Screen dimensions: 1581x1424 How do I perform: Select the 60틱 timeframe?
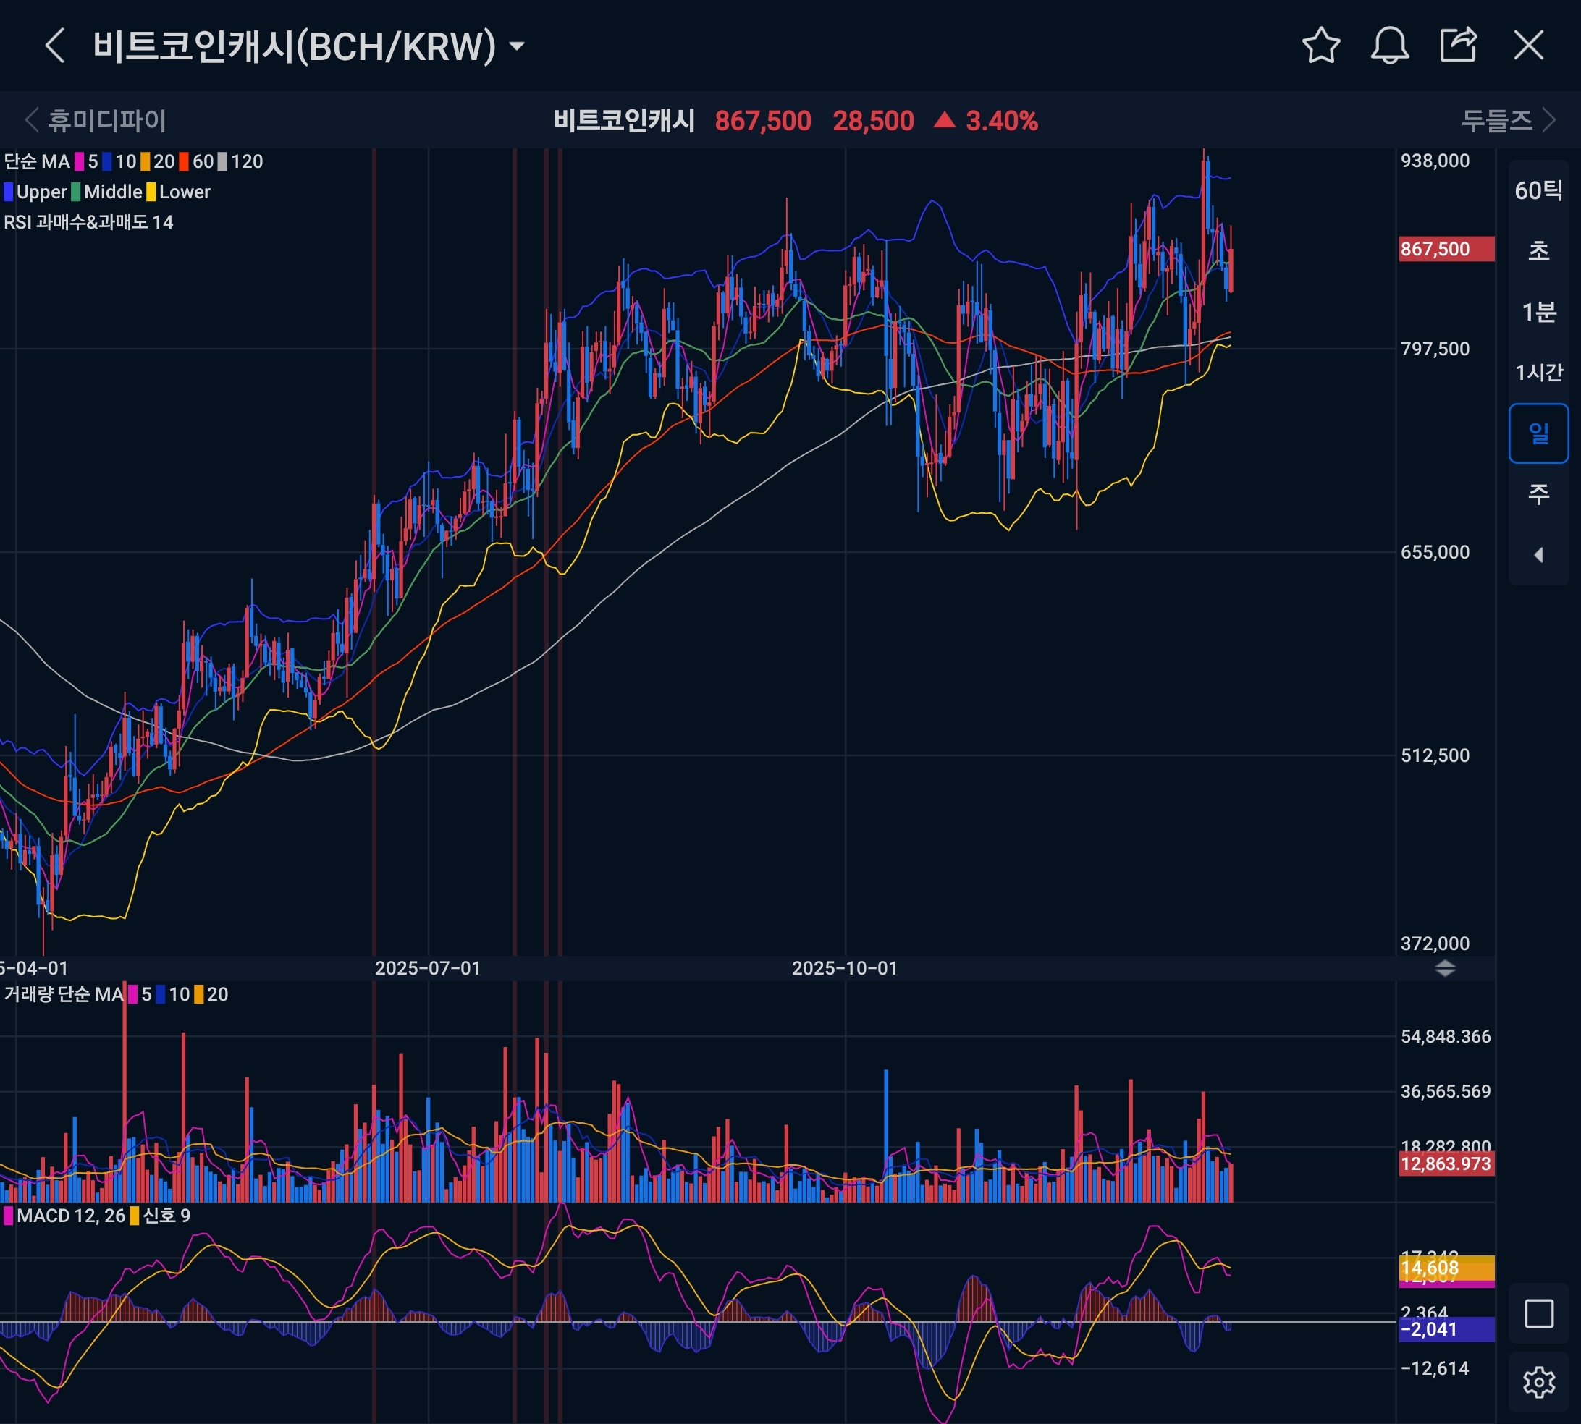[x=1538, y=190]
